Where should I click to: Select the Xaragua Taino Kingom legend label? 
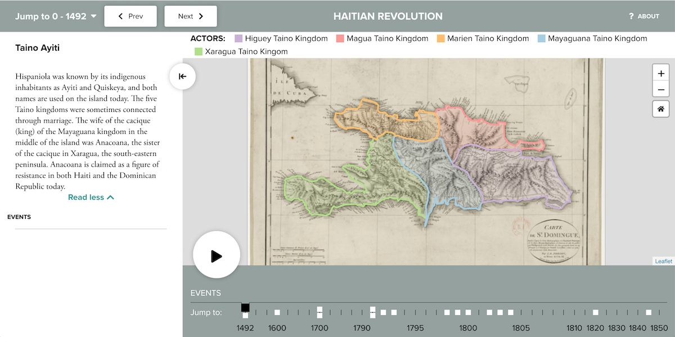(246, 51)
